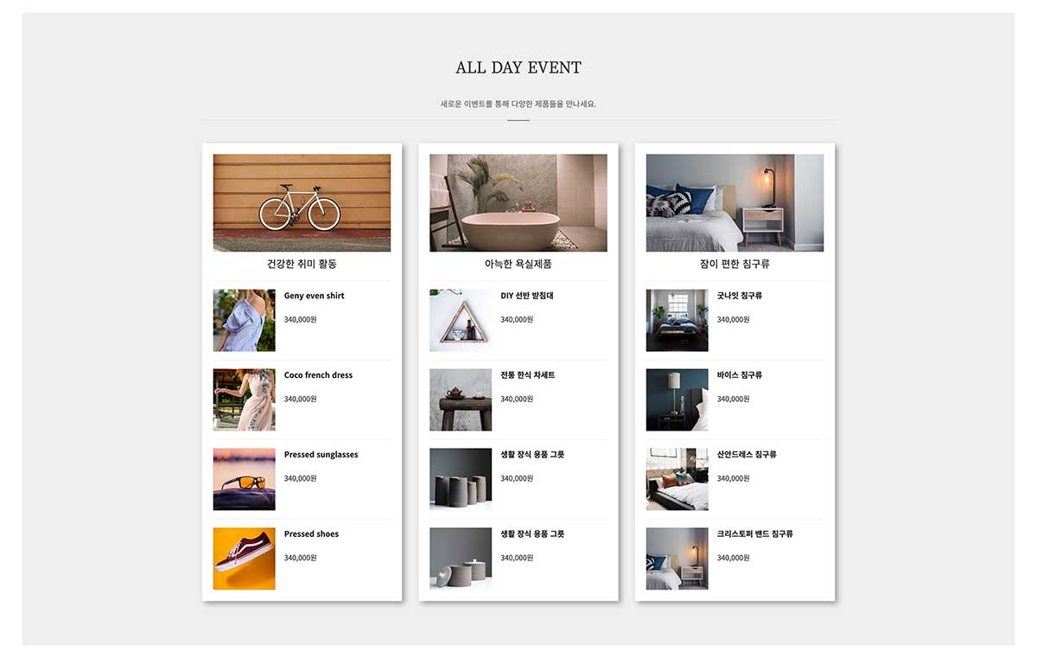Click the maroon sneaker product photo
Image resolution: width=1037 pixels, height=658 pixels.
coord(245,559)
